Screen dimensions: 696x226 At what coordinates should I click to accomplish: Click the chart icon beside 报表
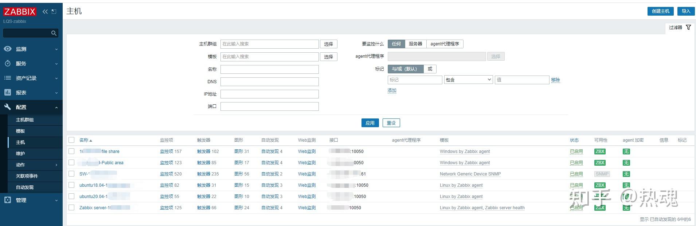[8, 92]
